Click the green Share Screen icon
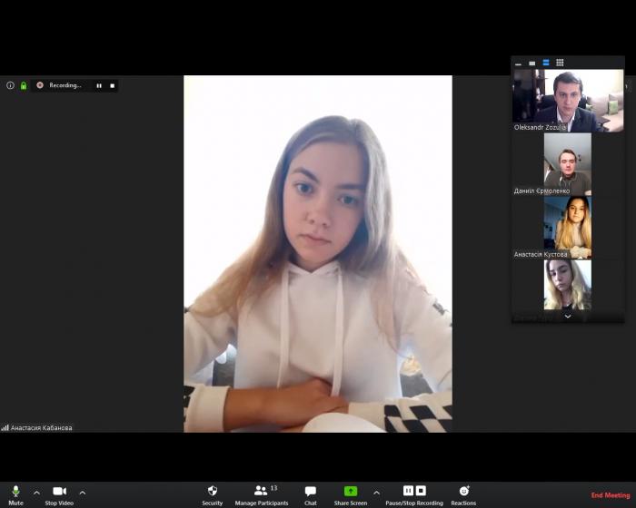636x508 pixels. [x=351, y=491]
